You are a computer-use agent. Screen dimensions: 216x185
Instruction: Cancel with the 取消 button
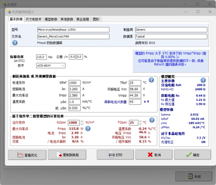(x=154, y=155)
